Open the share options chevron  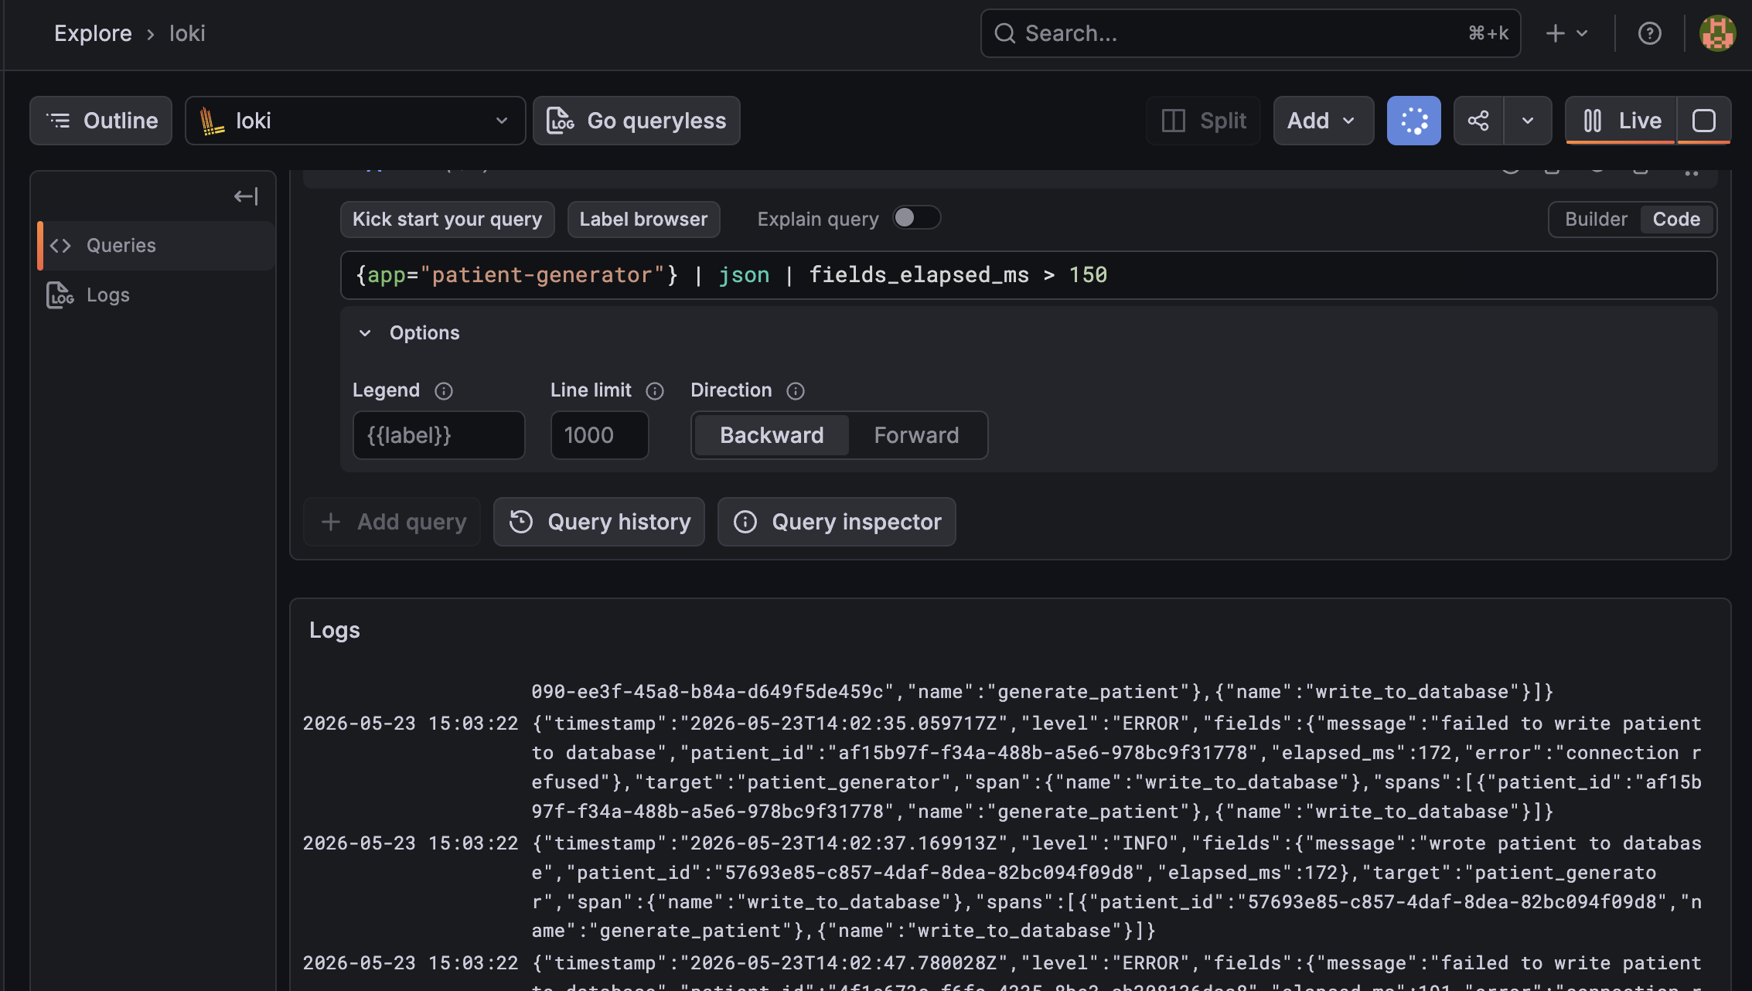1528,121
